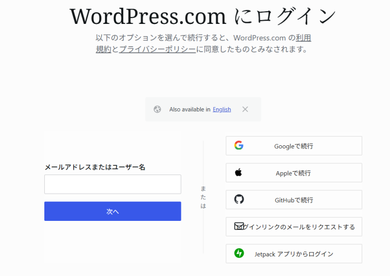Continue with the Appleで続行 button
This screenshot has height=276, width=390.
point(294,173)
